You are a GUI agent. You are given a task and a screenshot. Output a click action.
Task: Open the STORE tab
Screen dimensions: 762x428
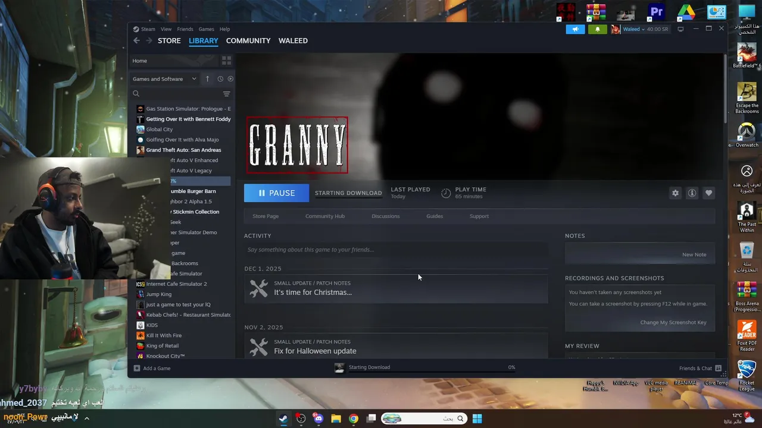169,40
